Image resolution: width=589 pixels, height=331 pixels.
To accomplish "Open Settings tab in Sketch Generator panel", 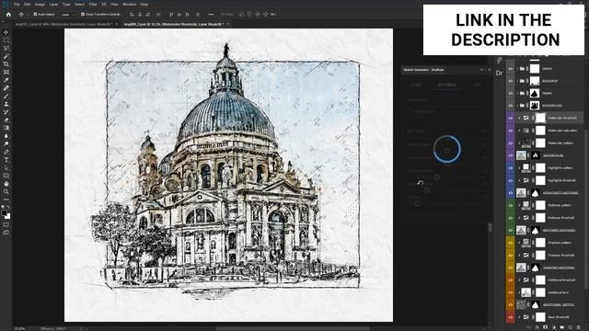I will [447, 85].
